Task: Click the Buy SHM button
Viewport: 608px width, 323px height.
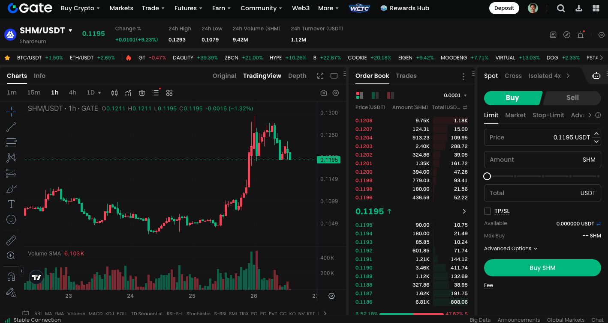Action: point(542,267)
